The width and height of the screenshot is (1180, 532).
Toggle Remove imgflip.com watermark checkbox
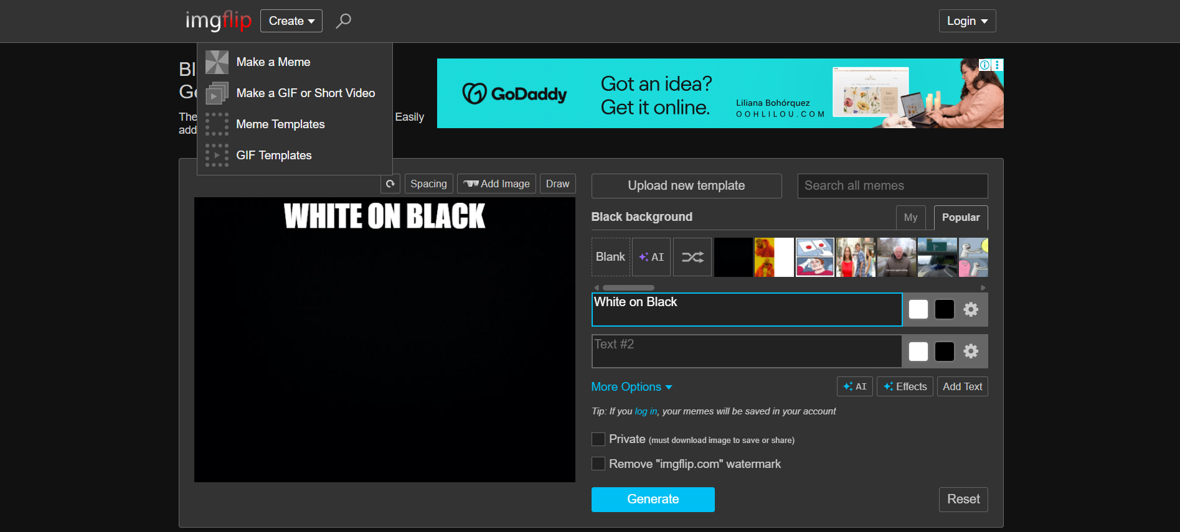[598, 464]
